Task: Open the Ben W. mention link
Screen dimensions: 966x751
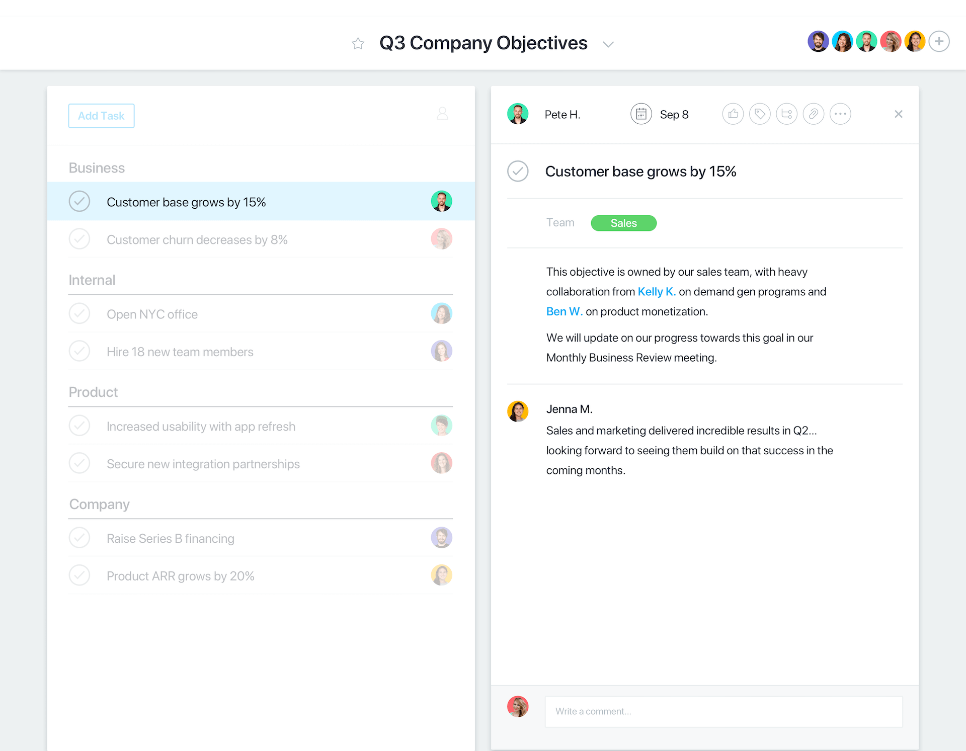Action: point(564,312)
